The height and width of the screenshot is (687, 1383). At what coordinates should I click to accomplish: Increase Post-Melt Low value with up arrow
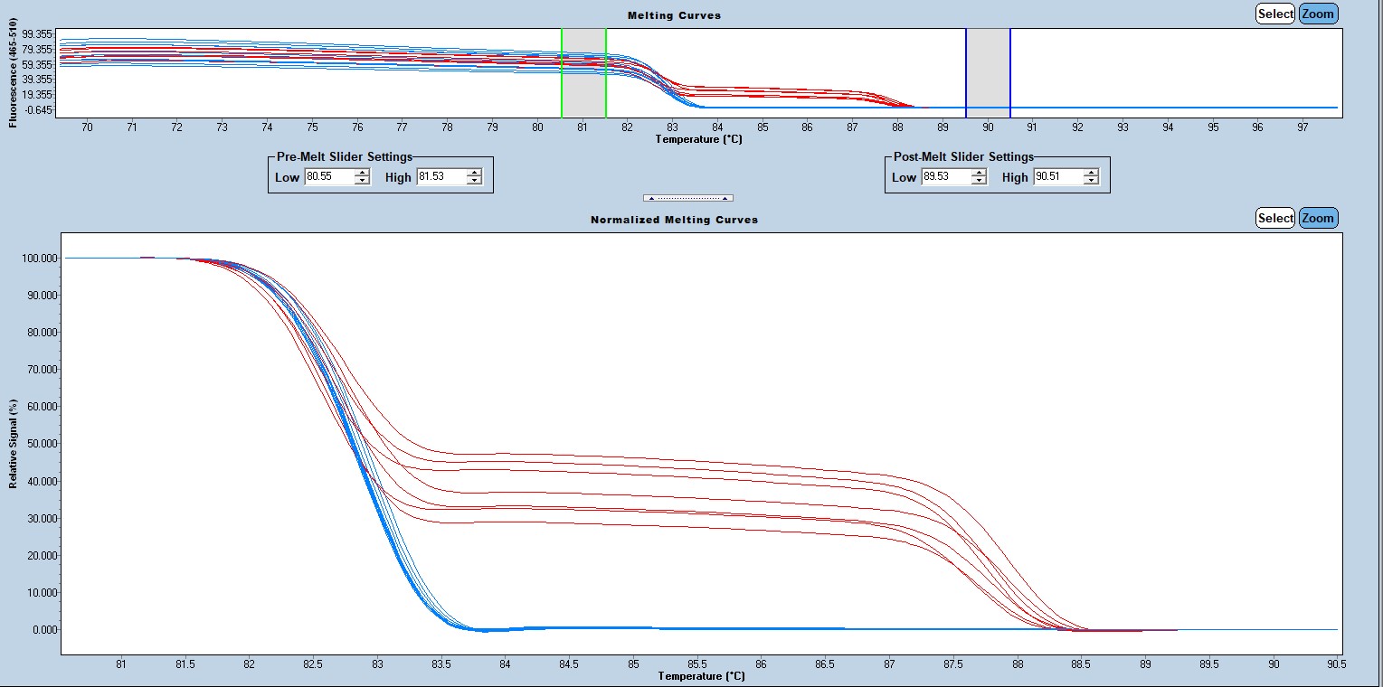tap(979, 173)
